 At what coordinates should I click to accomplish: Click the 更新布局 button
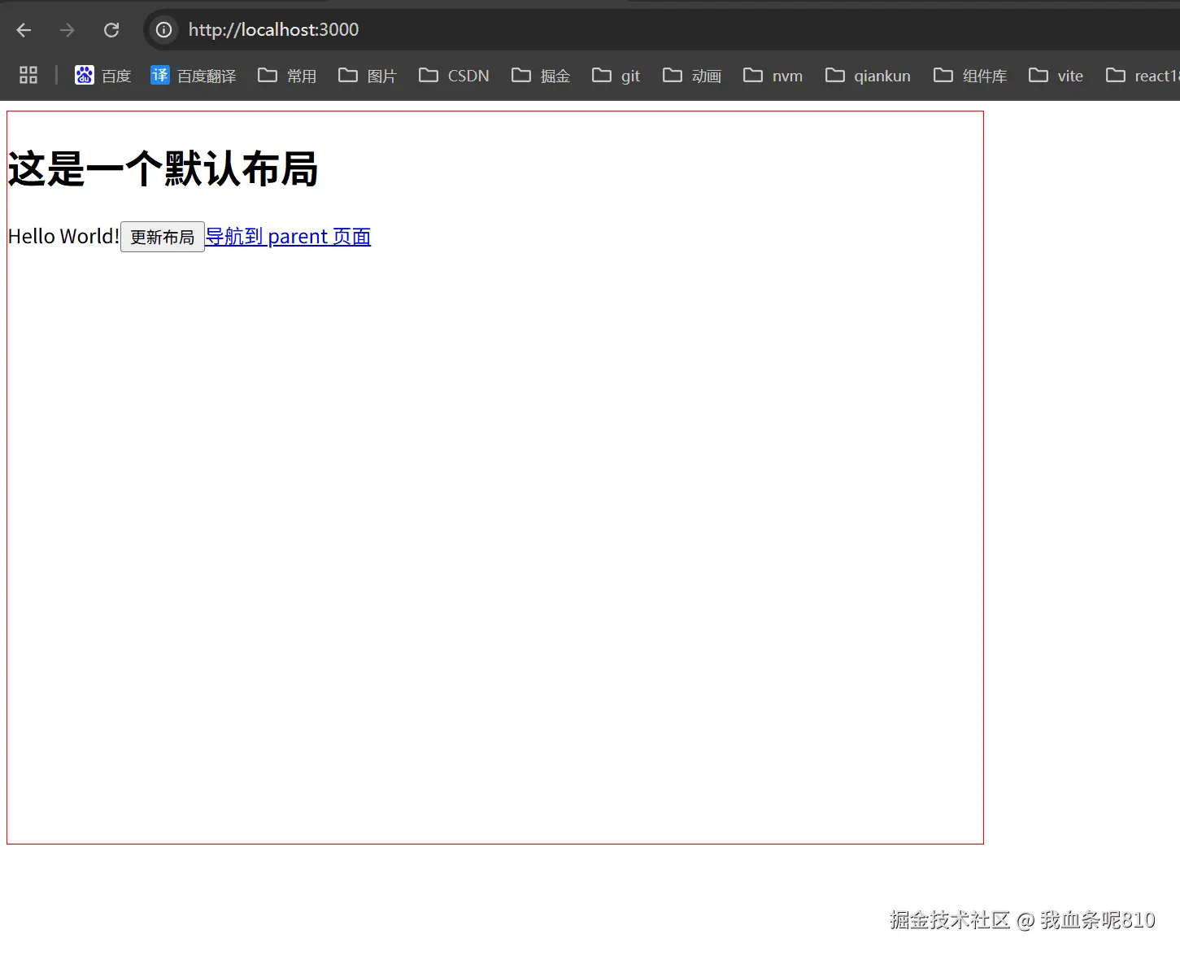pos(163,237)
